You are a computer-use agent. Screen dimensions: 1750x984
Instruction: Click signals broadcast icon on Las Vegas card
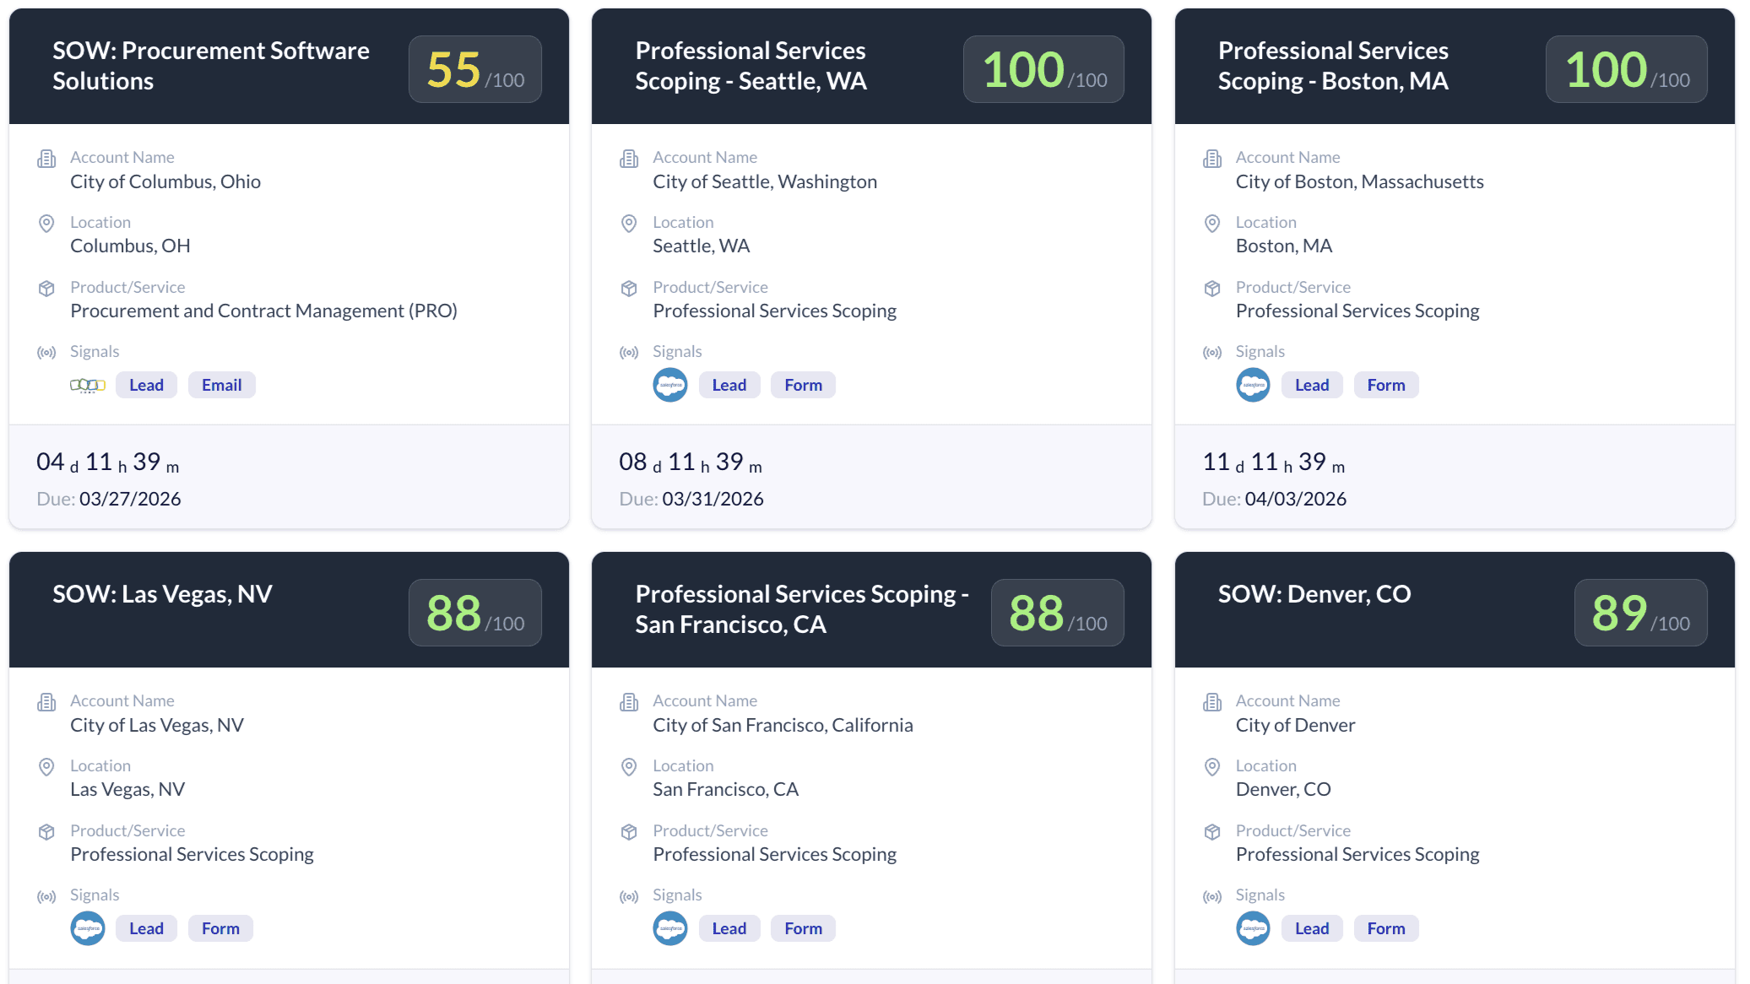(x=46, y=896)
